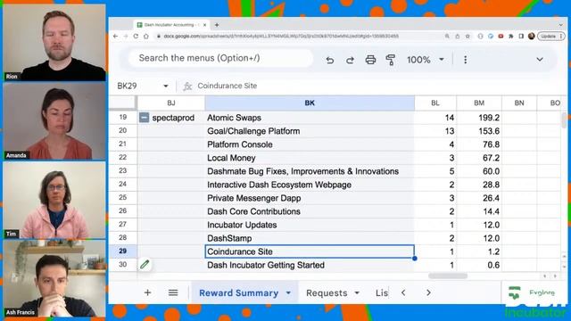
Task: Activate the paint format tool
Action: click(391, 60)
